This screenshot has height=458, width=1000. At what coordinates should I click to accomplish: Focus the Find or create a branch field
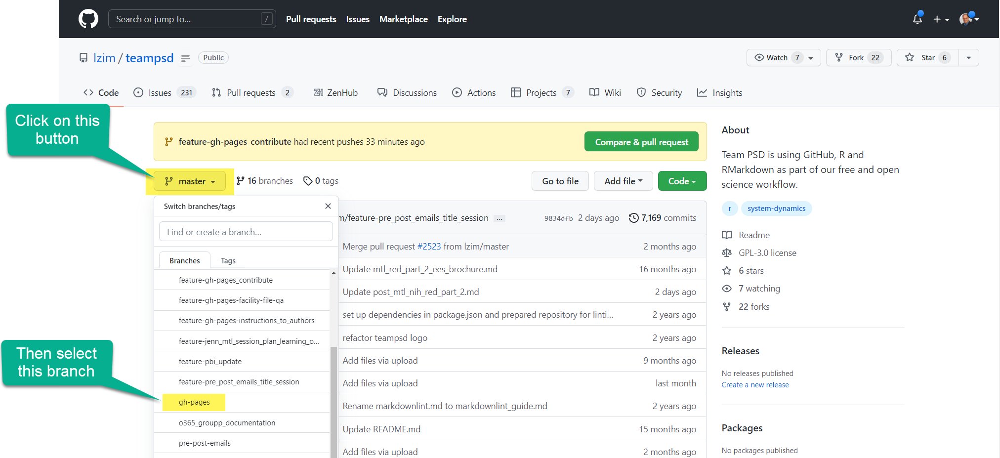[x=246, y=232]
